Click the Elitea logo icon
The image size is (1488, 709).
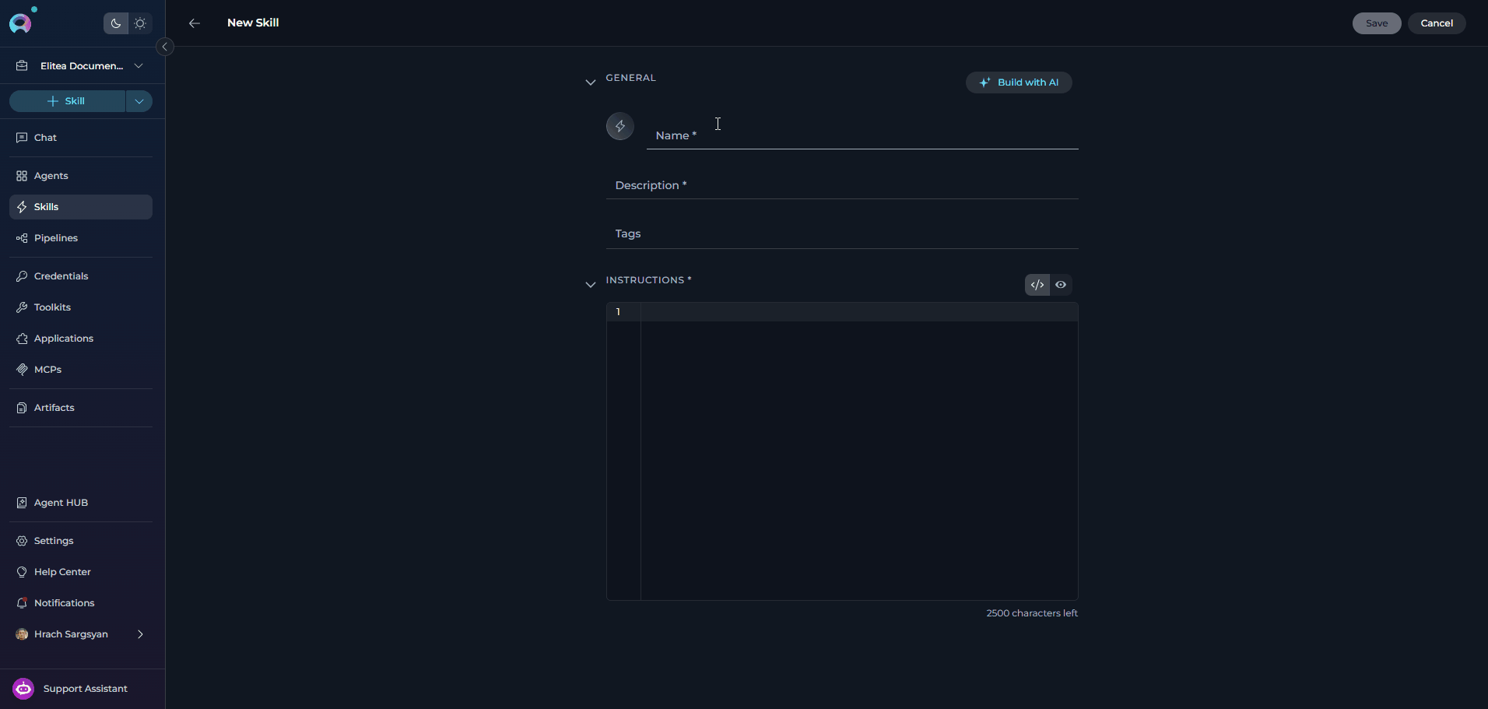click(20, 23)
